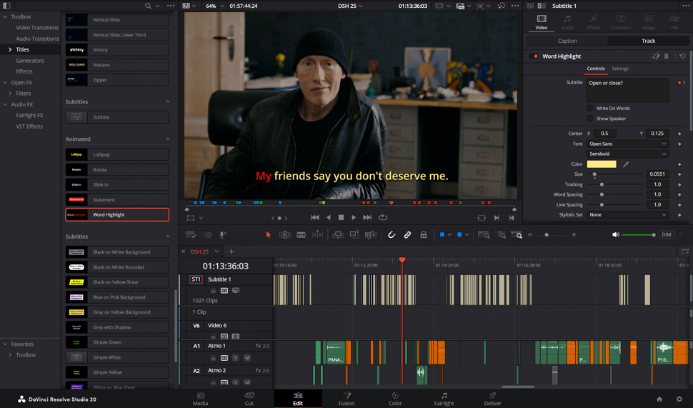The image size is (693, 408).
Task: Switch to the Fusion page
Action: (346, 399)
